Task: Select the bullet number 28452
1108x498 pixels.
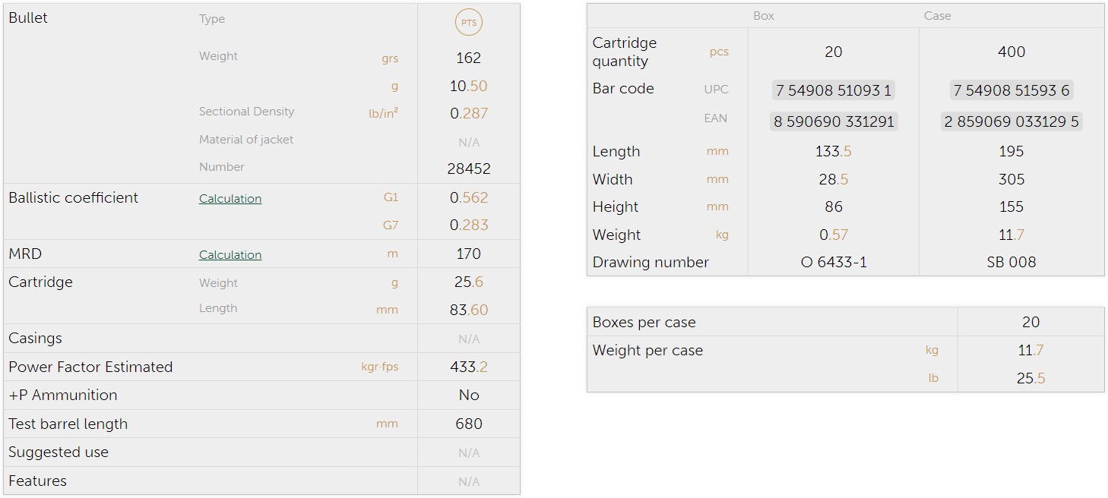Action: pyautogui.click(x=469, y=169)
